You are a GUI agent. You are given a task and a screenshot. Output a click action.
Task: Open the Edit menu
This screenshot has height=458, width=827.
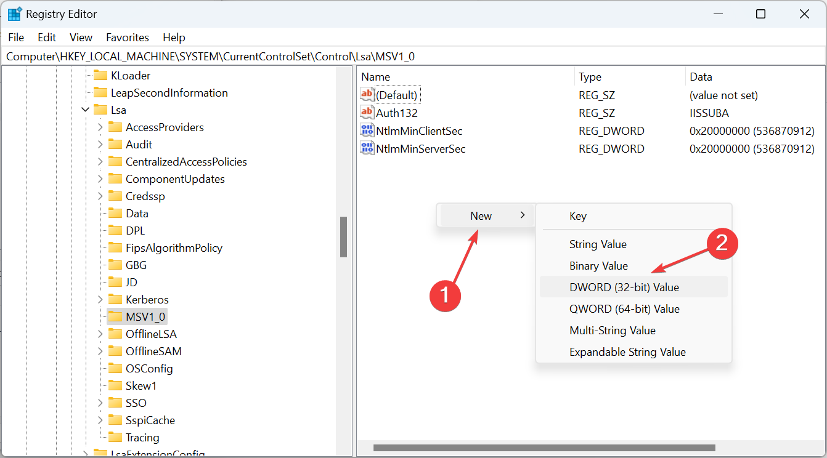pyautogui.click(x=47, y=38)
